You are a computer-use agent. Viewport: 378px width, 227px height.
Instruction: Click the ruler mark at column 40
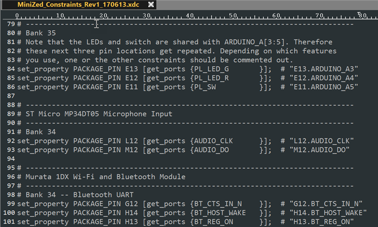(190, 16)
